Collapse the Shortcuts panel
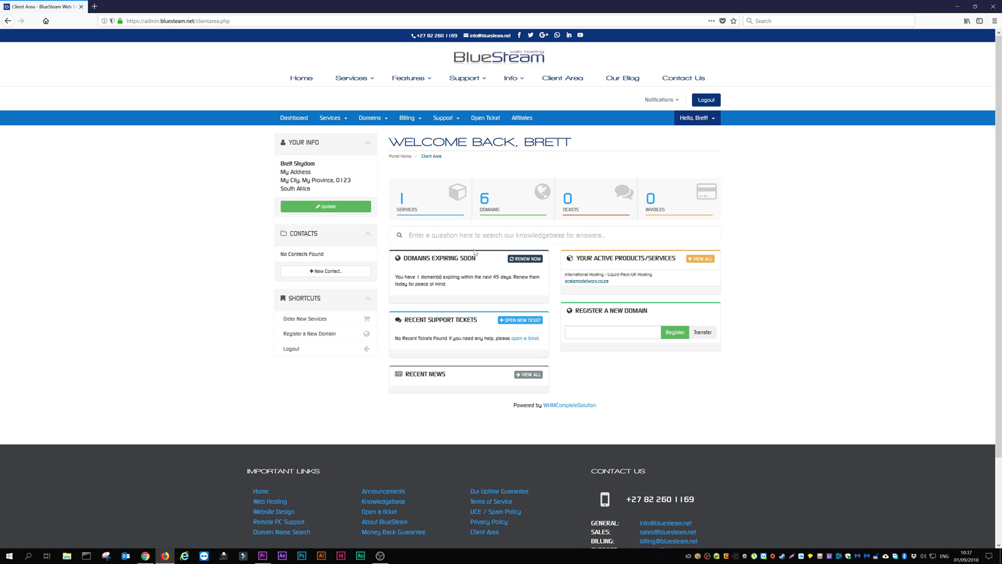This screenshot has width=1002, height=564. [x=368, y=298]
